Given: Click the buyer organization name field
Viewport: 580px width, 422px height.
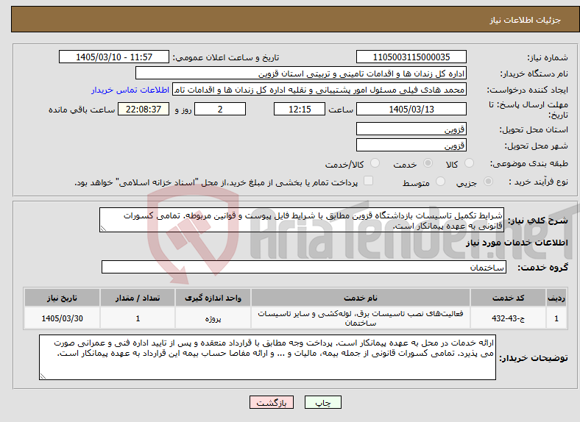Looking at the screenshot, I should point(301,74).
